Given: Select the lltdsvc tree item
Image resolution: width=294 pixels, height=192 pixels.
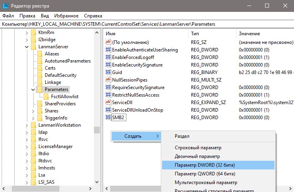Looking at the screenshot, I should click(45, 161).
